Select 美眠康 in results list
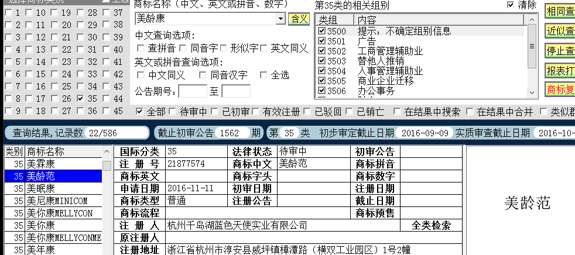Image resolution: width=575 pixels, height=255 pixels. [53, 189]
